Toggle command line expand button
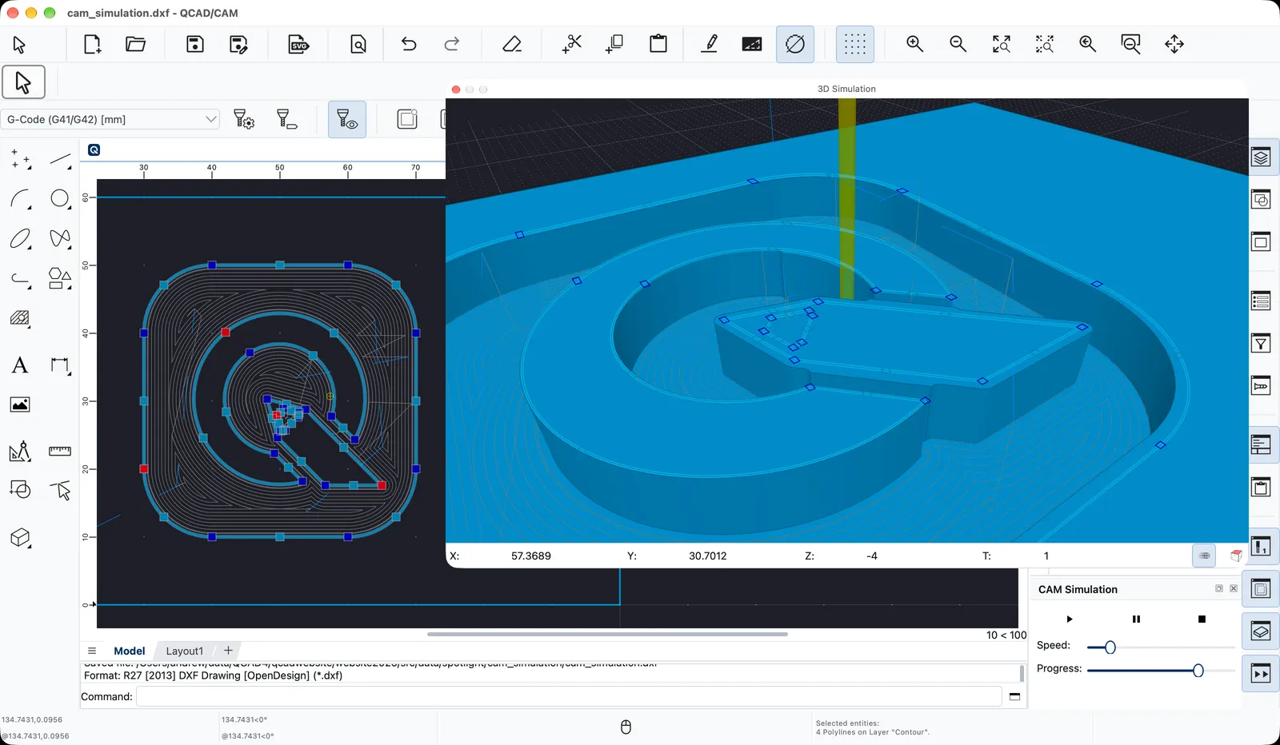The image size is (1280, 745). (1014, 696)
